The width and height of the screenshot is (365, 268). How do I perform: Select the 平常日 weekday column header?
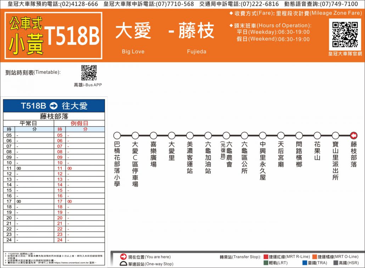point(28,123)
